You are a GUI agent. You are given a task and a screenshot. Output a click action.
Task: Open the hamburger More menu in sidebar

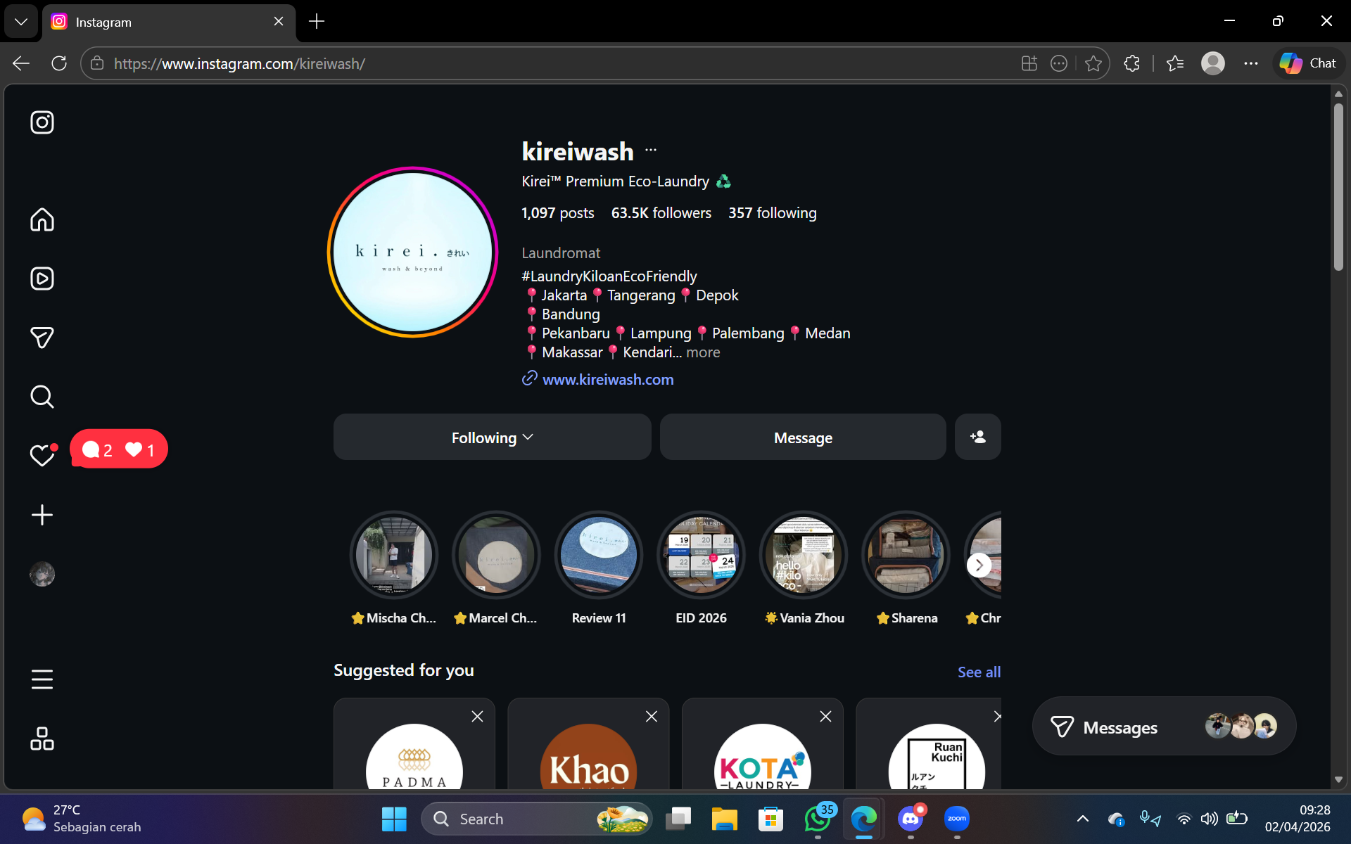click(x=42, y=679)
